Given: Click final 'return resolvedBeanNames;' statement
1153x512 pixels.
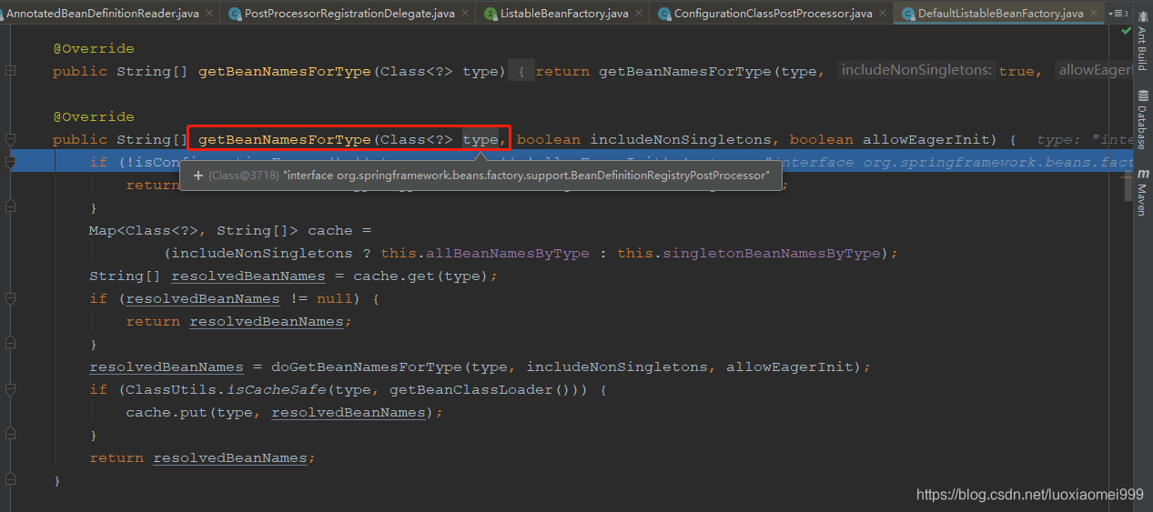Looking at the screenshot, I should (x=202, y=457).
